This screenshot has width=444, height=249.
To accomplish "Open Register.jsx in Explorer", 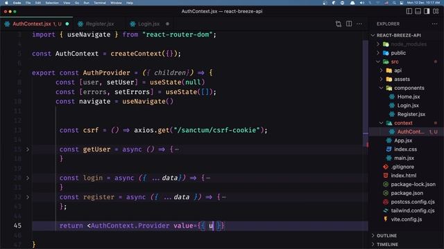I will (x=411, y=114).
